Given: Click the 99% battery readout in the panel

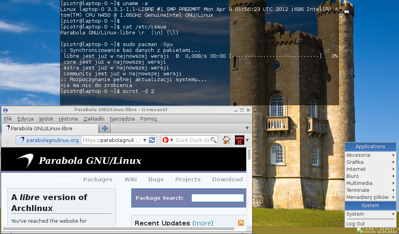Looking at the screenshot, I should pyautogui.click(x=369, y=229).
